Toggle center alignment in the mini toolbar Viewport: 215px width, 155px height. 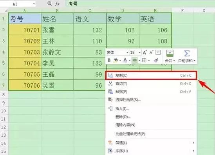(x=135, y=60)
